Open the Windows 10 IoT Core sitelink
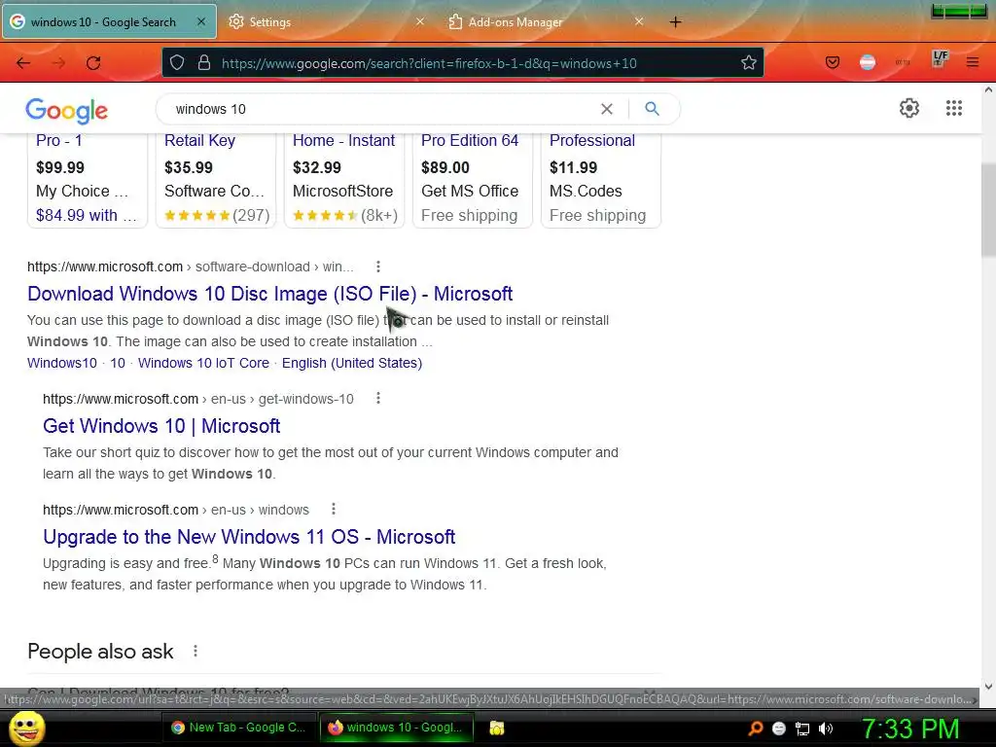 [203, 363]
